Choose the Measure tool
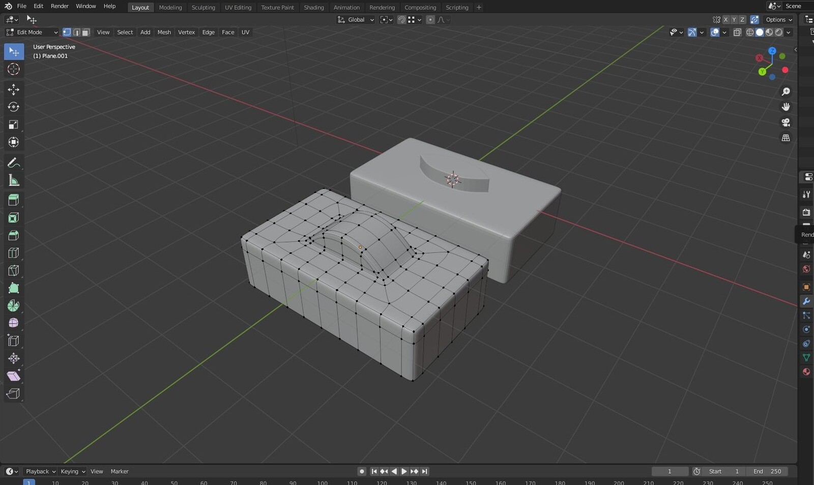The height and width of the screenshot is (485, 814). (x=14, y=180)
